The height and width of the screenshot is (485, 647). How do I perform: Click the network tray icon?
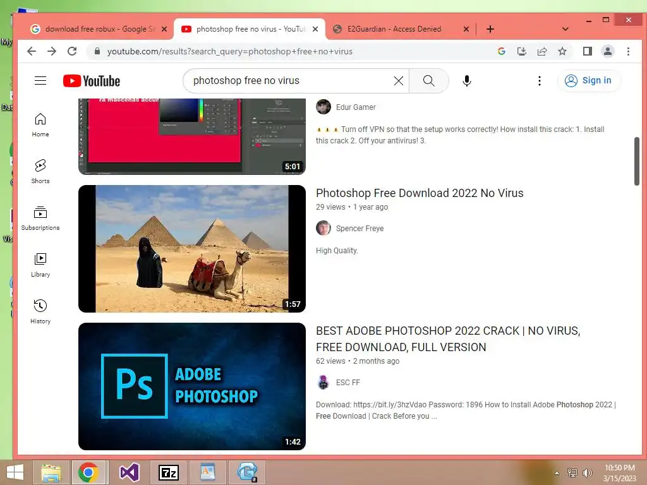[572, 473]
